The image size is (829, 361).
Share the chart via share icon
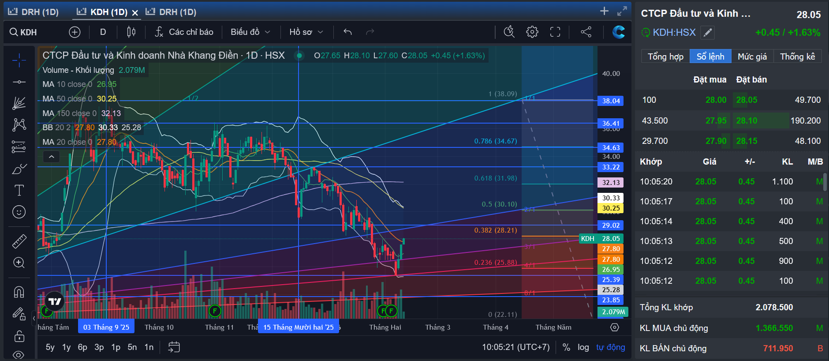(586, 32)
